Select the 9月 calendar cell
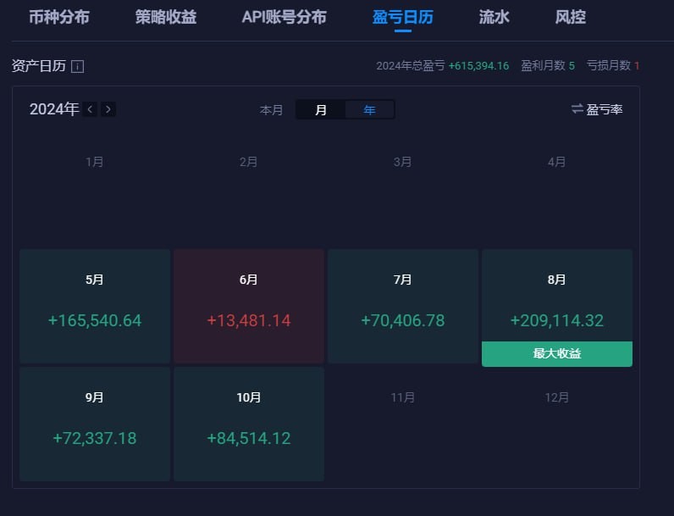Viewport: 674px width, 516px height. pos(95,424)
